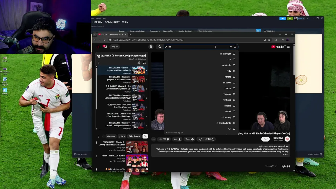Open Steam notifications green bell

tap(290, 18)
